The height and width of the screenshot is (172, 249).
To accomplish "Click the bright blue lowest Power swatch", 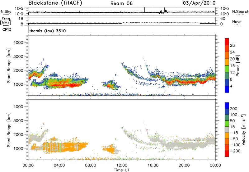I will pyautogui.click(x=227, y=89).
